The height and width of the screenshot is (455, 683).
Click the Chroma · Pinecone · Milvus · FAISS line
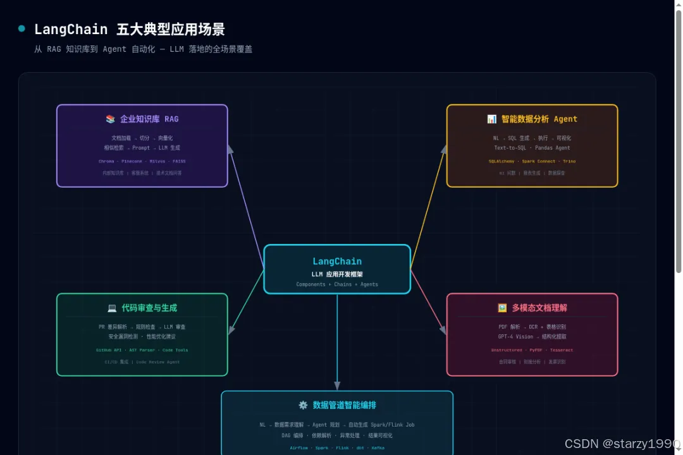[x=142, y=161]
